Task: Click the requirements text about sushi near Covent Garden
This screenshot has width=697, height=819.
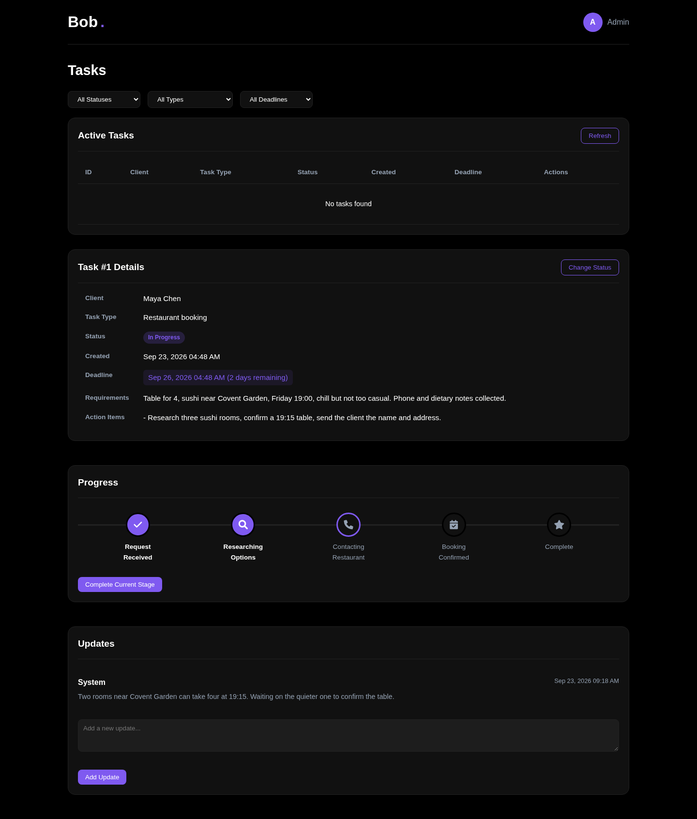Action: pyautogui.click(x=325, y=398)
